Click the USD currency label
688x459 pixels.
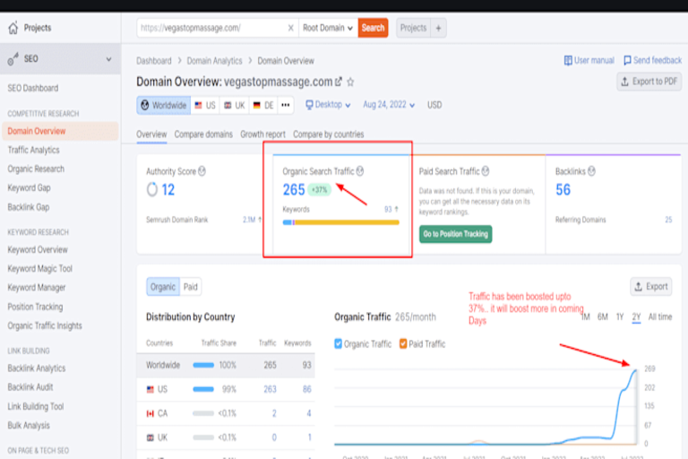tap(434, 105)
